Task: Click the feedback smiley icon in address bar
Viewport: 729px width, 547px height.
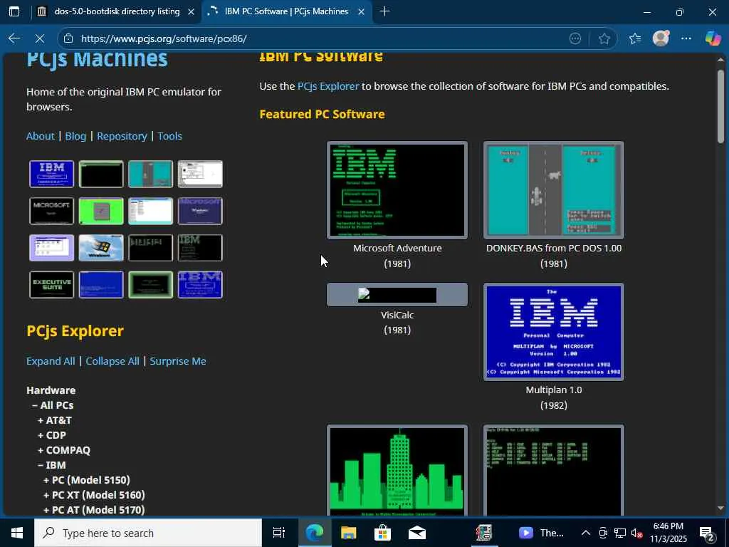Action: [575, 38]
